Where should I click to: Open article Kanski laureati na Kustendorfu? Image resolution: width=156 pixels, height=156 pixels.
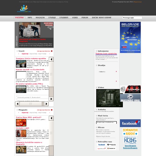[x=30, y=70]
